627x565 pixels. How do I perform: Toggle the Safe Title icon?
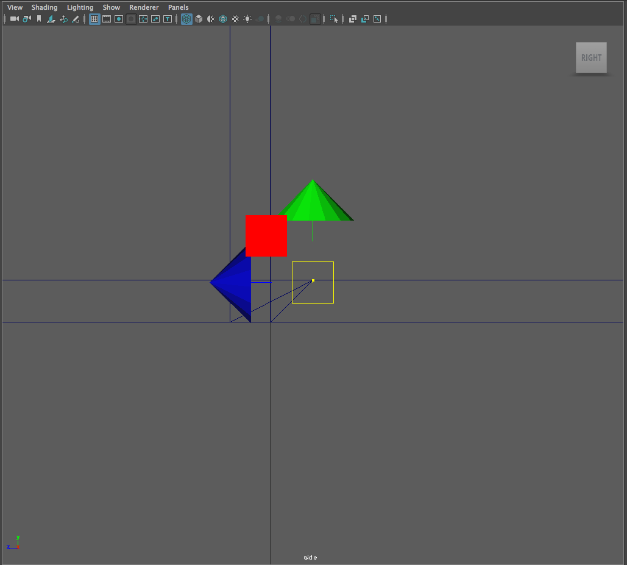(x=168, y=19)
